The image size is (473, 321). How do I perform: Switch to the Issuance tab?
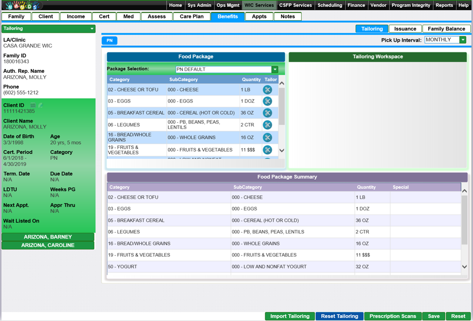click(x=405, y=29)
